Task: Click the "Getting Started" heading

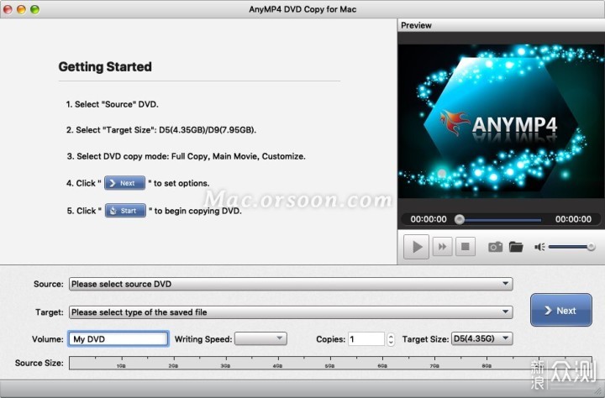Action: click(x=105, y=66)
